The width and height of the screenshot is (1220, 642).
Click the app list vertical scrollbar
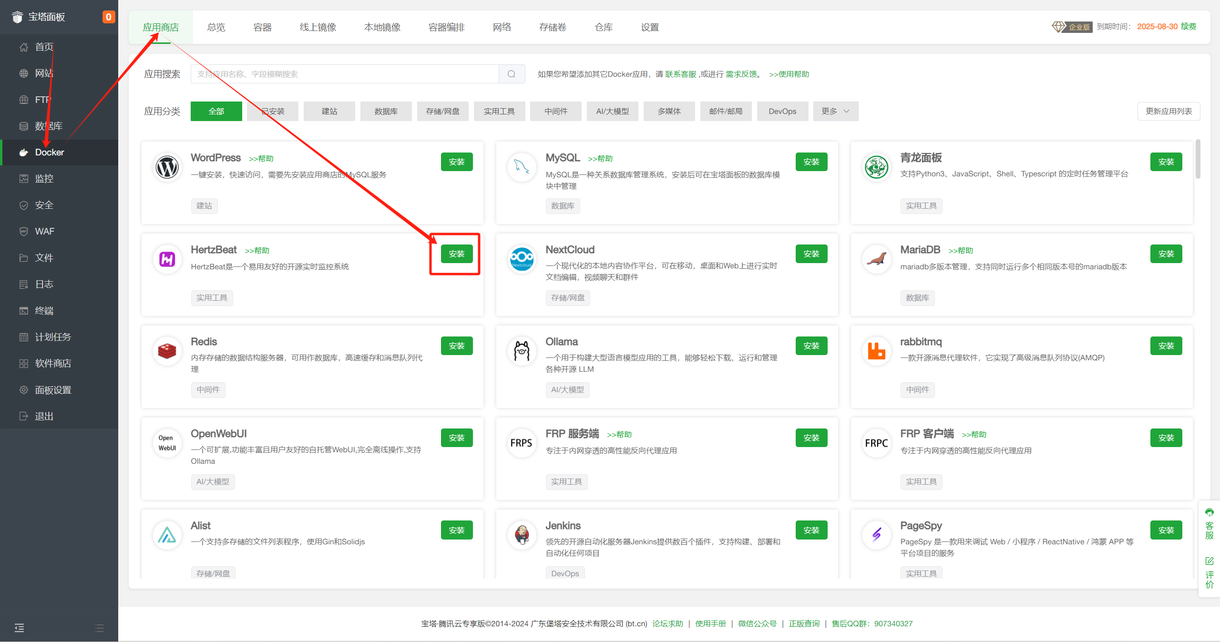pos(1198,159)
